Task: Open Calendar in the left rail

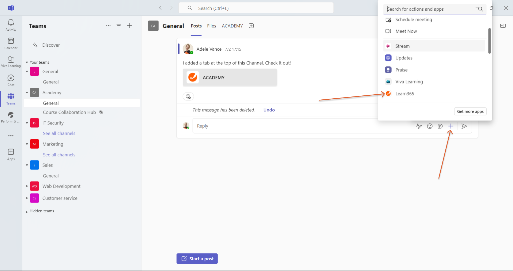Action: click(x=11, y=43)
